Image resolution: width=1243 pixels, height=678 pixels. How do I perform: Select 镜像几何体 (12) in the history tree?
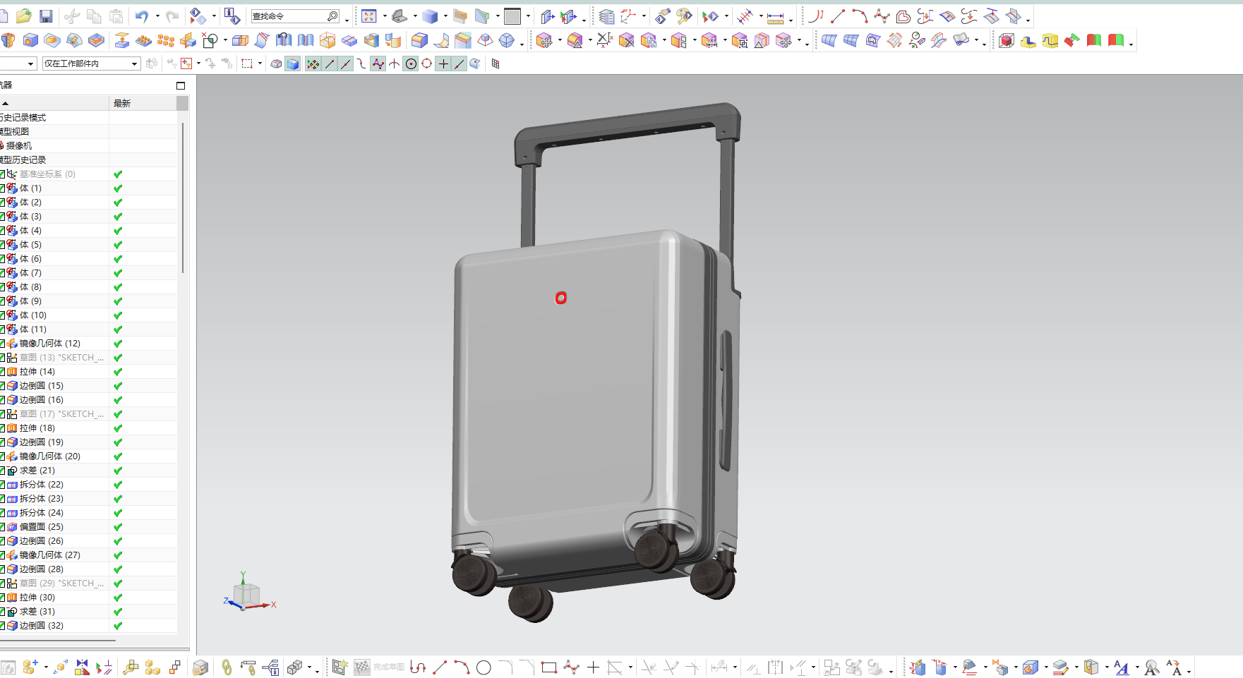[49, 344]
